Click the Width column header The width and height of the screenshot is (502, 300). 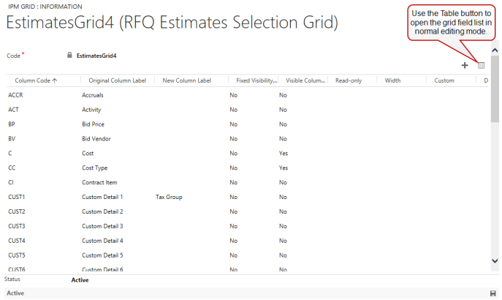[392, 80]
